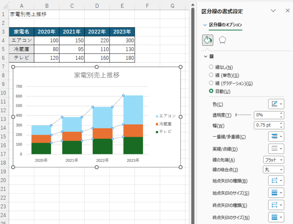This screenshot has height=224, width=293.
Task: Open the 一重線/多重線(C) compound type dropdown
Action: pyautogui.click(x=276, y=136)
